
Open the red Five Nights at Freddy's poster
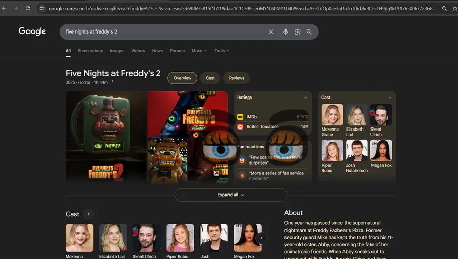pos(188,114)
